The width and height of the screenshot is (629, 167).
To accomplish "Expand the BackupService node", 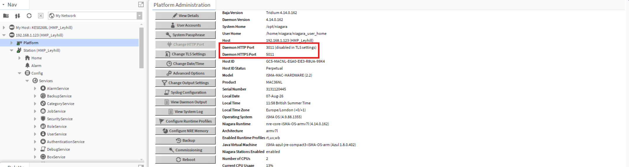I will click(x=35, y=96).
